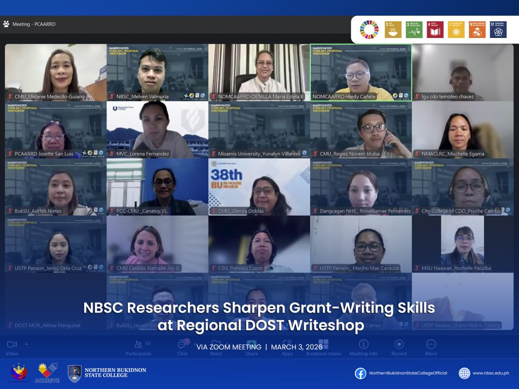
Task: Click the USTP Panaon_Shann Neil A. Yurong label
Action: (461, 326)
